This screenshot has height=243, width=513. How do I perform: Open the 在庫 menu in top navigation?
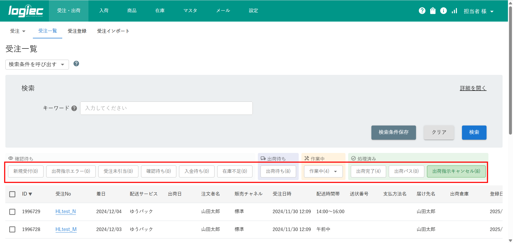(x=160, y=11)
